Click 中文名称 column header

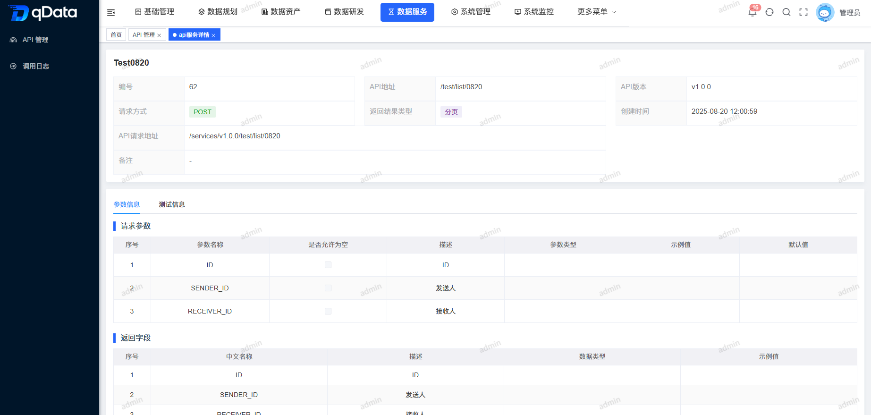pyautogui.click(x=239, y=356)
